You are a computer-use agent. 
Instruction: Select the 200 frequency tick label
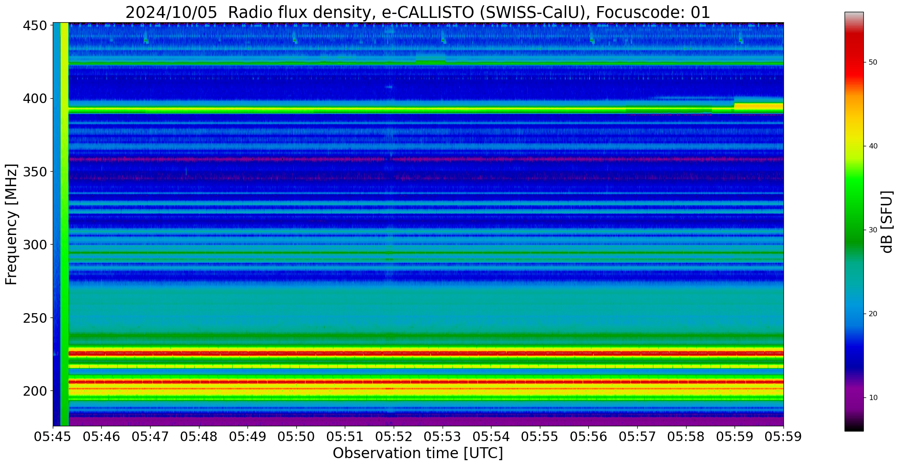[x=34, y=390]
